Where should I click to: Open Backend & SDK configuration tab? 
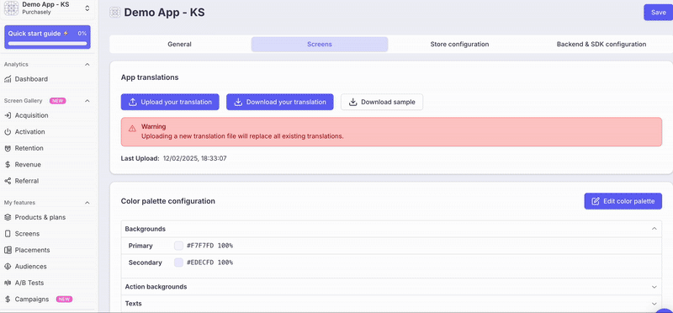[x=601, y=45]
